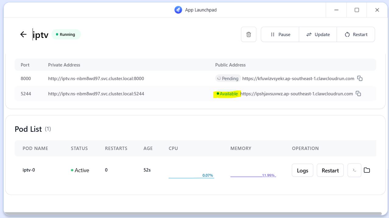
Task: Copy the port 8000 public address
Action: tap(360, 79)
